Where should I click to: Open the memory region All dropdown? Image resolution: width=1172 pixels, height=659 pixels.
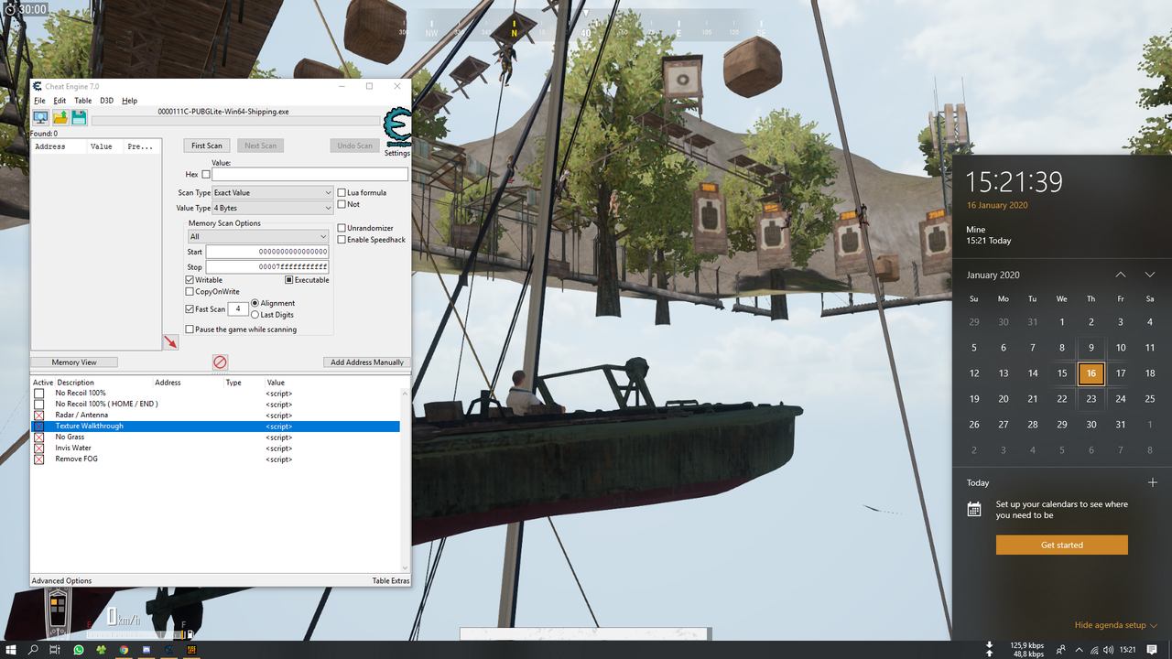(x=257, y=237)
